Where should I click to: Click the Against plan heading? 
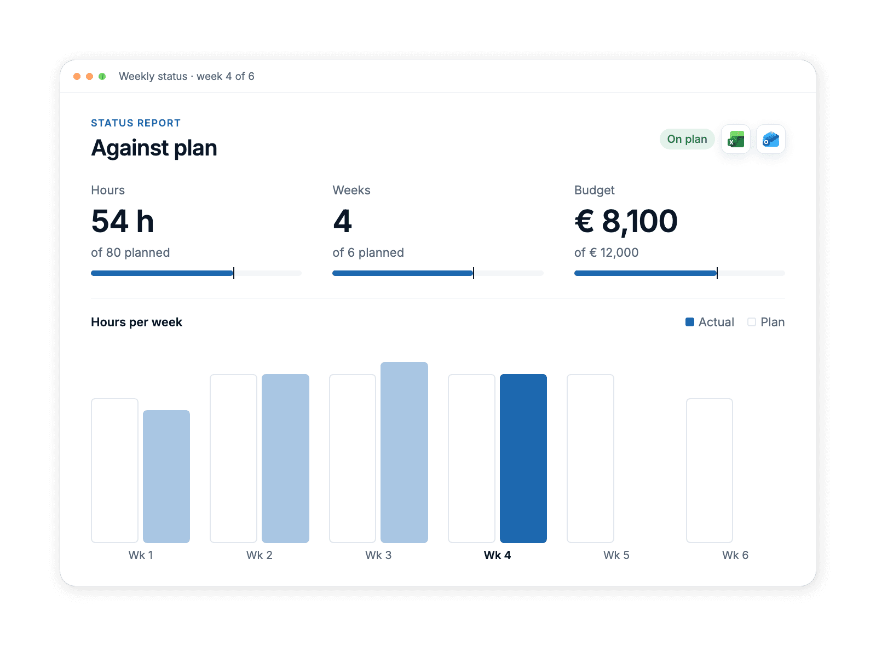tap(154, 148)
